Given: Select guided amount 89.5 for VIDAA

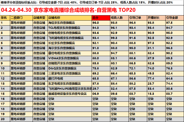Looking at the screenshot, I should [175, 58].
